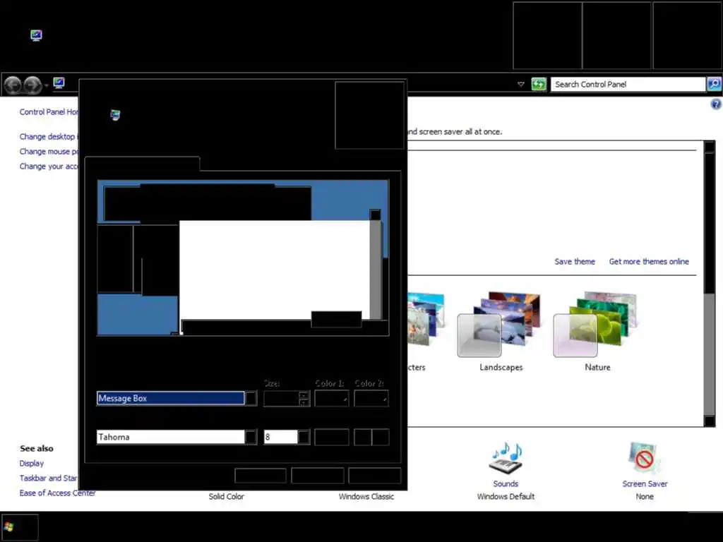Click the None label under Screen Saver

pos(645,497)
